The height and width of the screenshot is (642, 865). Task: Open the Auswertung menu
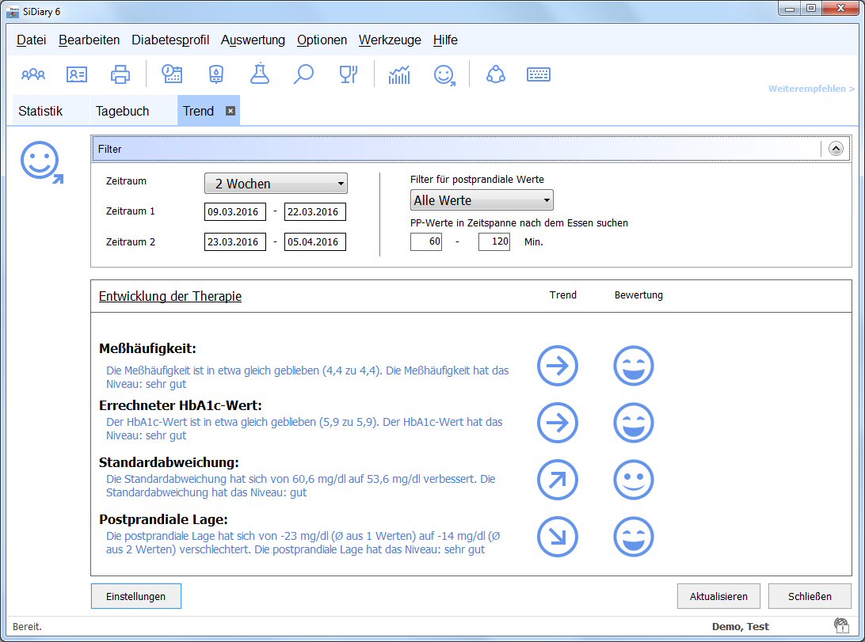pyautogui.click(x=253, y=40)
